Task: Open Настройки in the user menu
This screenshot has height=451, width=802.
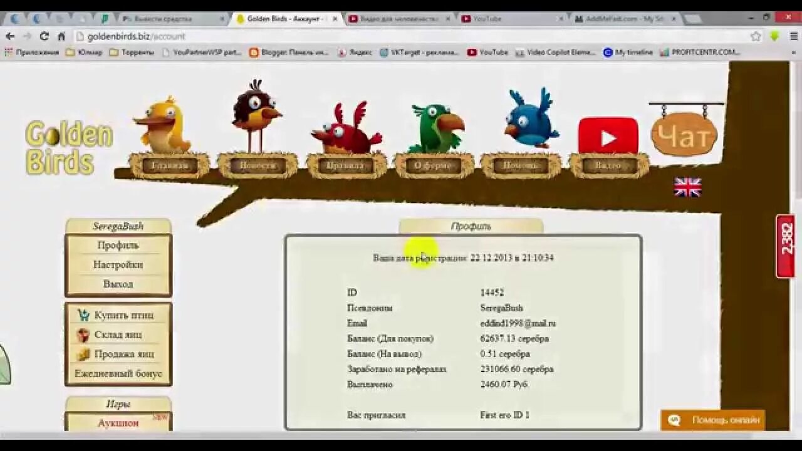Action: coord(118,265)
